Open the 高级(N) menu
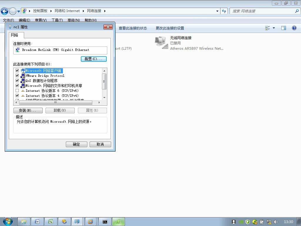 74,20
